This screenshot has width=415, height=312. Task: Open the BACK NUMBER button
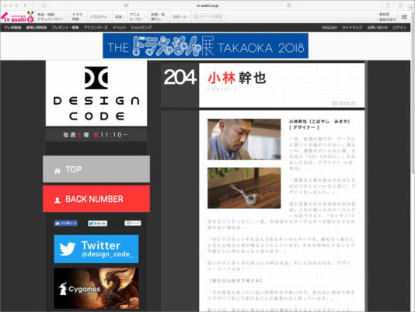coord(96,199)
